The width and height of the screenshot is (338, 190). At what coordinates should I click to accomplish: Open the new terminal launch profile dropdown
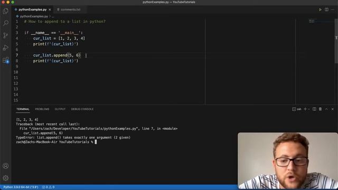(x=308, y=109)
